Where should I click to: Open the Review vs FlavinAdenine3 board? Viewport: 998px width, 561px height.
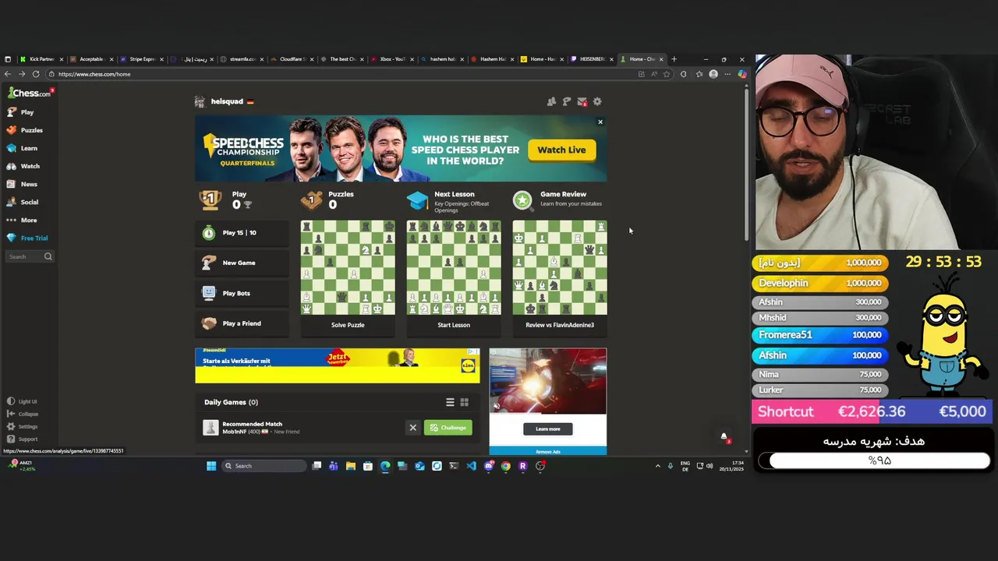pyautogui.click(x=560, y=267)
